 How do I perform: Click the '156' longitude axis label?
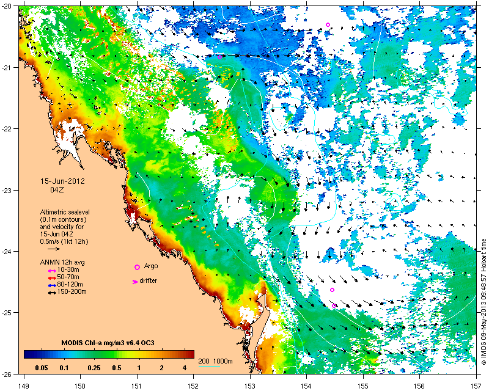pyautogui.click(x=420, y=386)
